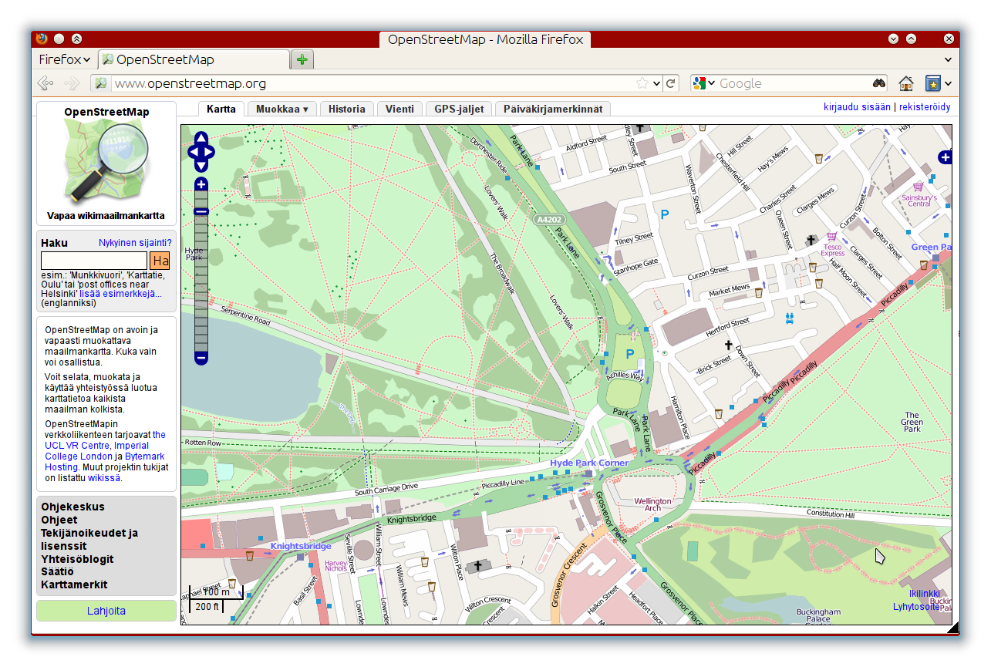Click the zoom slider handle
Screen dimensions: 991x667
pos(201,211)
